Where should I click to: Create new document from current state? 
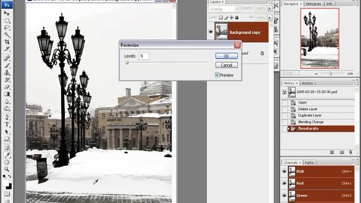[332, 152]
